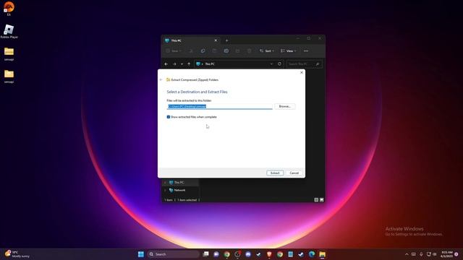This screenshot has width=463, height=260.
Task: Open the New menu in File Explorer toolbar
Action: (174, 51)
